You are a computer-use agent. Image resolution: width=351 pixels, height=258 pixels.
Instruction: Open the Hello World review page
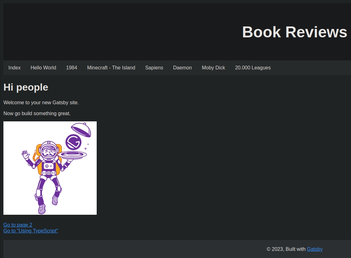43,68
